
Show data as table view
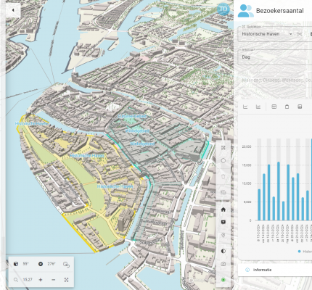point(274,107)
